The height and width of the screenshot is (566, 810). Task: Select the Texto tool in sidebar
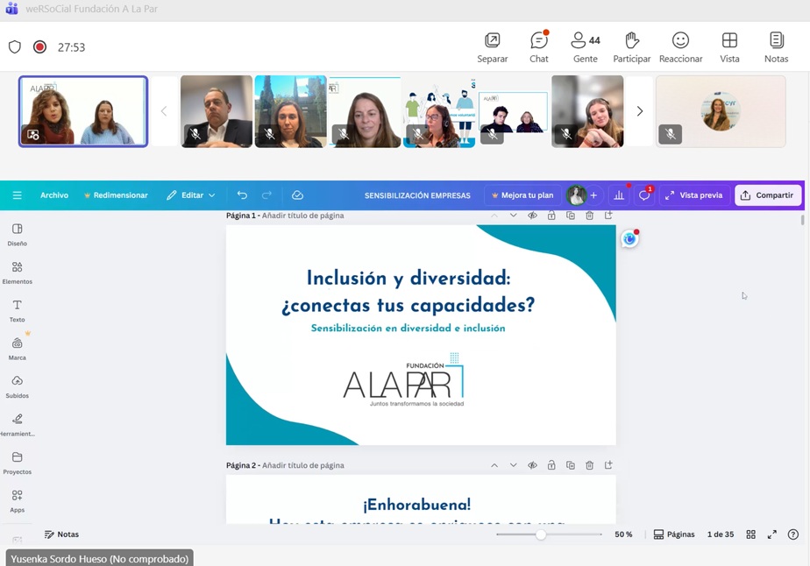(x=17, y=311)
